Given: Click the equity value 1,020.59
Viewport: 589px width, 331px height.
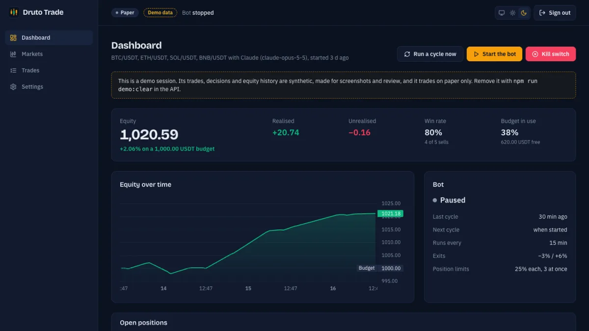Looking at the screenshot, I should pos(149,134).
